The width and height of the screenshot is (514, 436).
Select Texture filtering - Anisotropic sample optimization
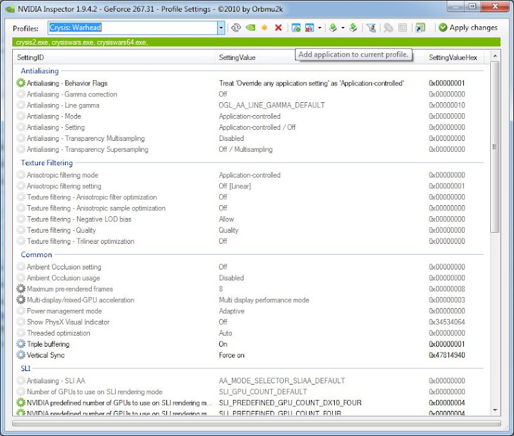click(251, 208)
